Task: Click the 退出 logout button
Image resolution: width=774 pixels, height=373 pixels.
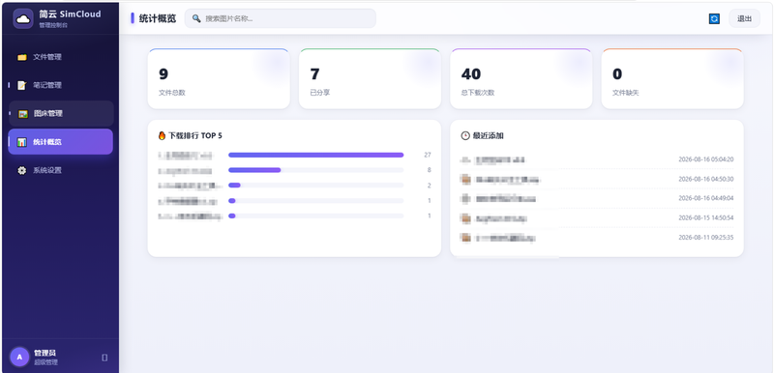Action: click(744, 18)
